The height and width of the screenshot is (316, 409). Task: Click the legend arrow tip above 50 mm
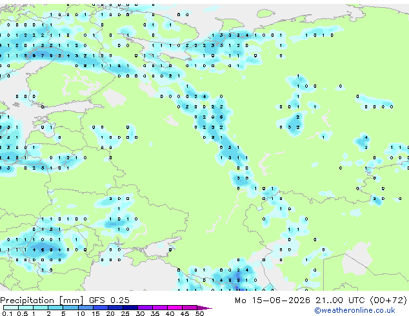click(204, 308)
